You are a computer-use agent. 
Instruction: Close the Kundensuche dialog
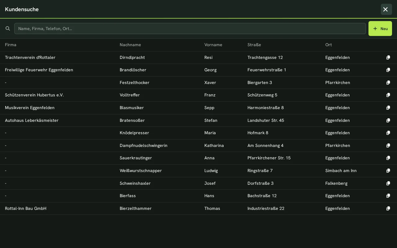pyautogui.click(x=386, y=9)
